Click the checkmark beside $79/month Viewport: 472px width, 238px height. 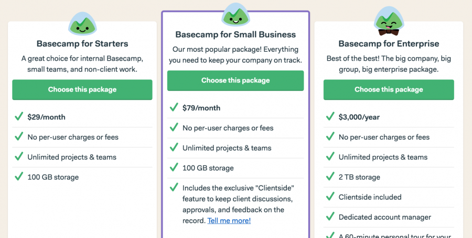tap(174, 108)
